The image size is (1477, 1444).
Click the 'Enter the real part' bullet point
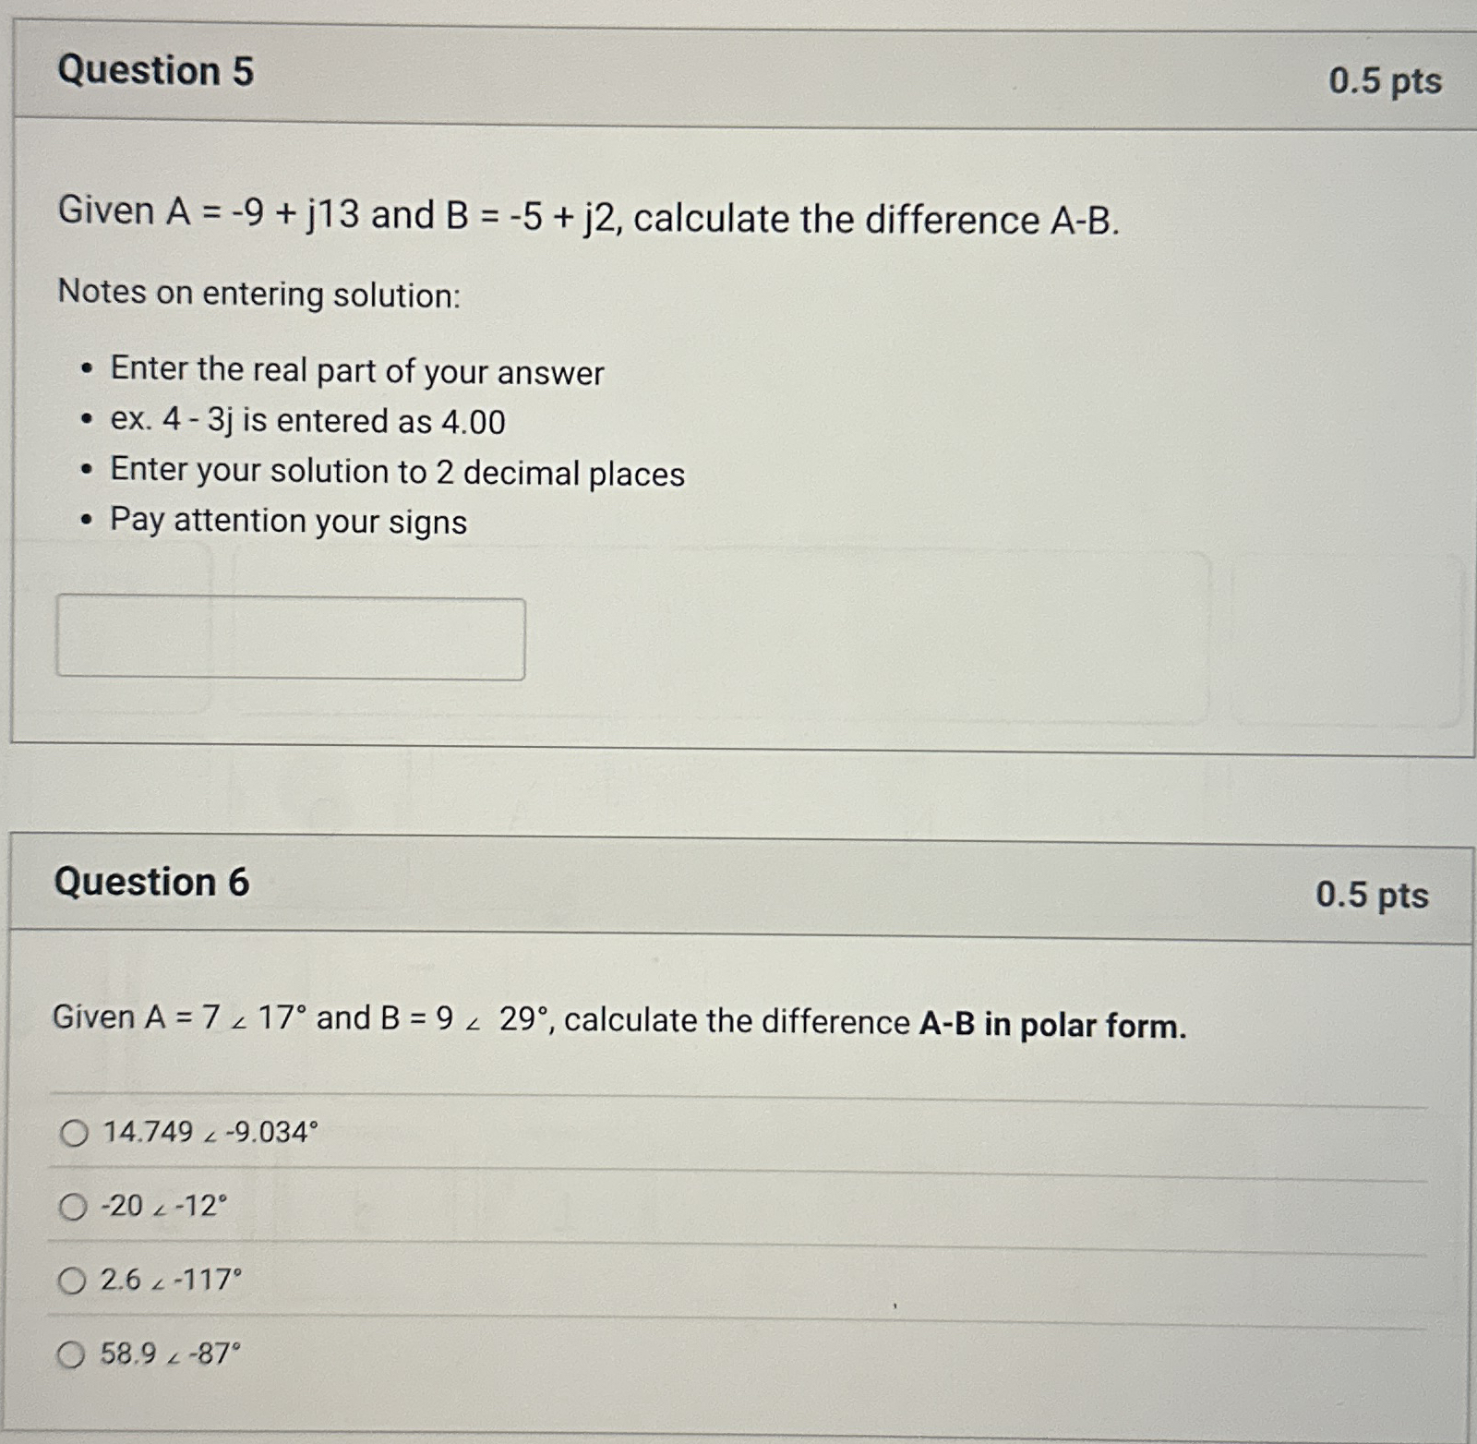[355, 372]
